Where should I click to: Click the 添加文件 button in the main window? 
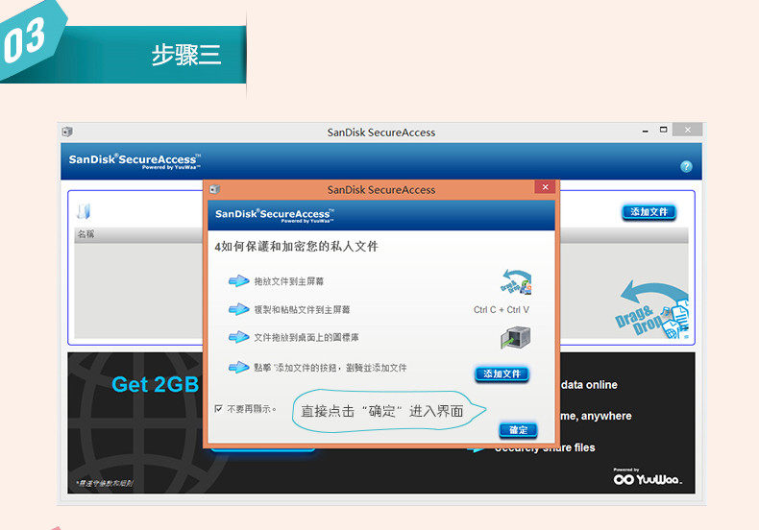pos(649,212)
